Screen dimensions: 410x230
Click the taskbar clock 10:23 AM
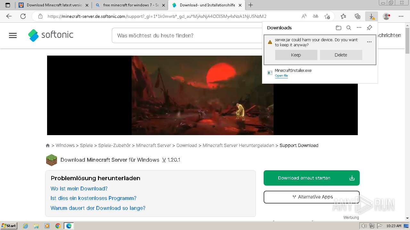(394, 226)
